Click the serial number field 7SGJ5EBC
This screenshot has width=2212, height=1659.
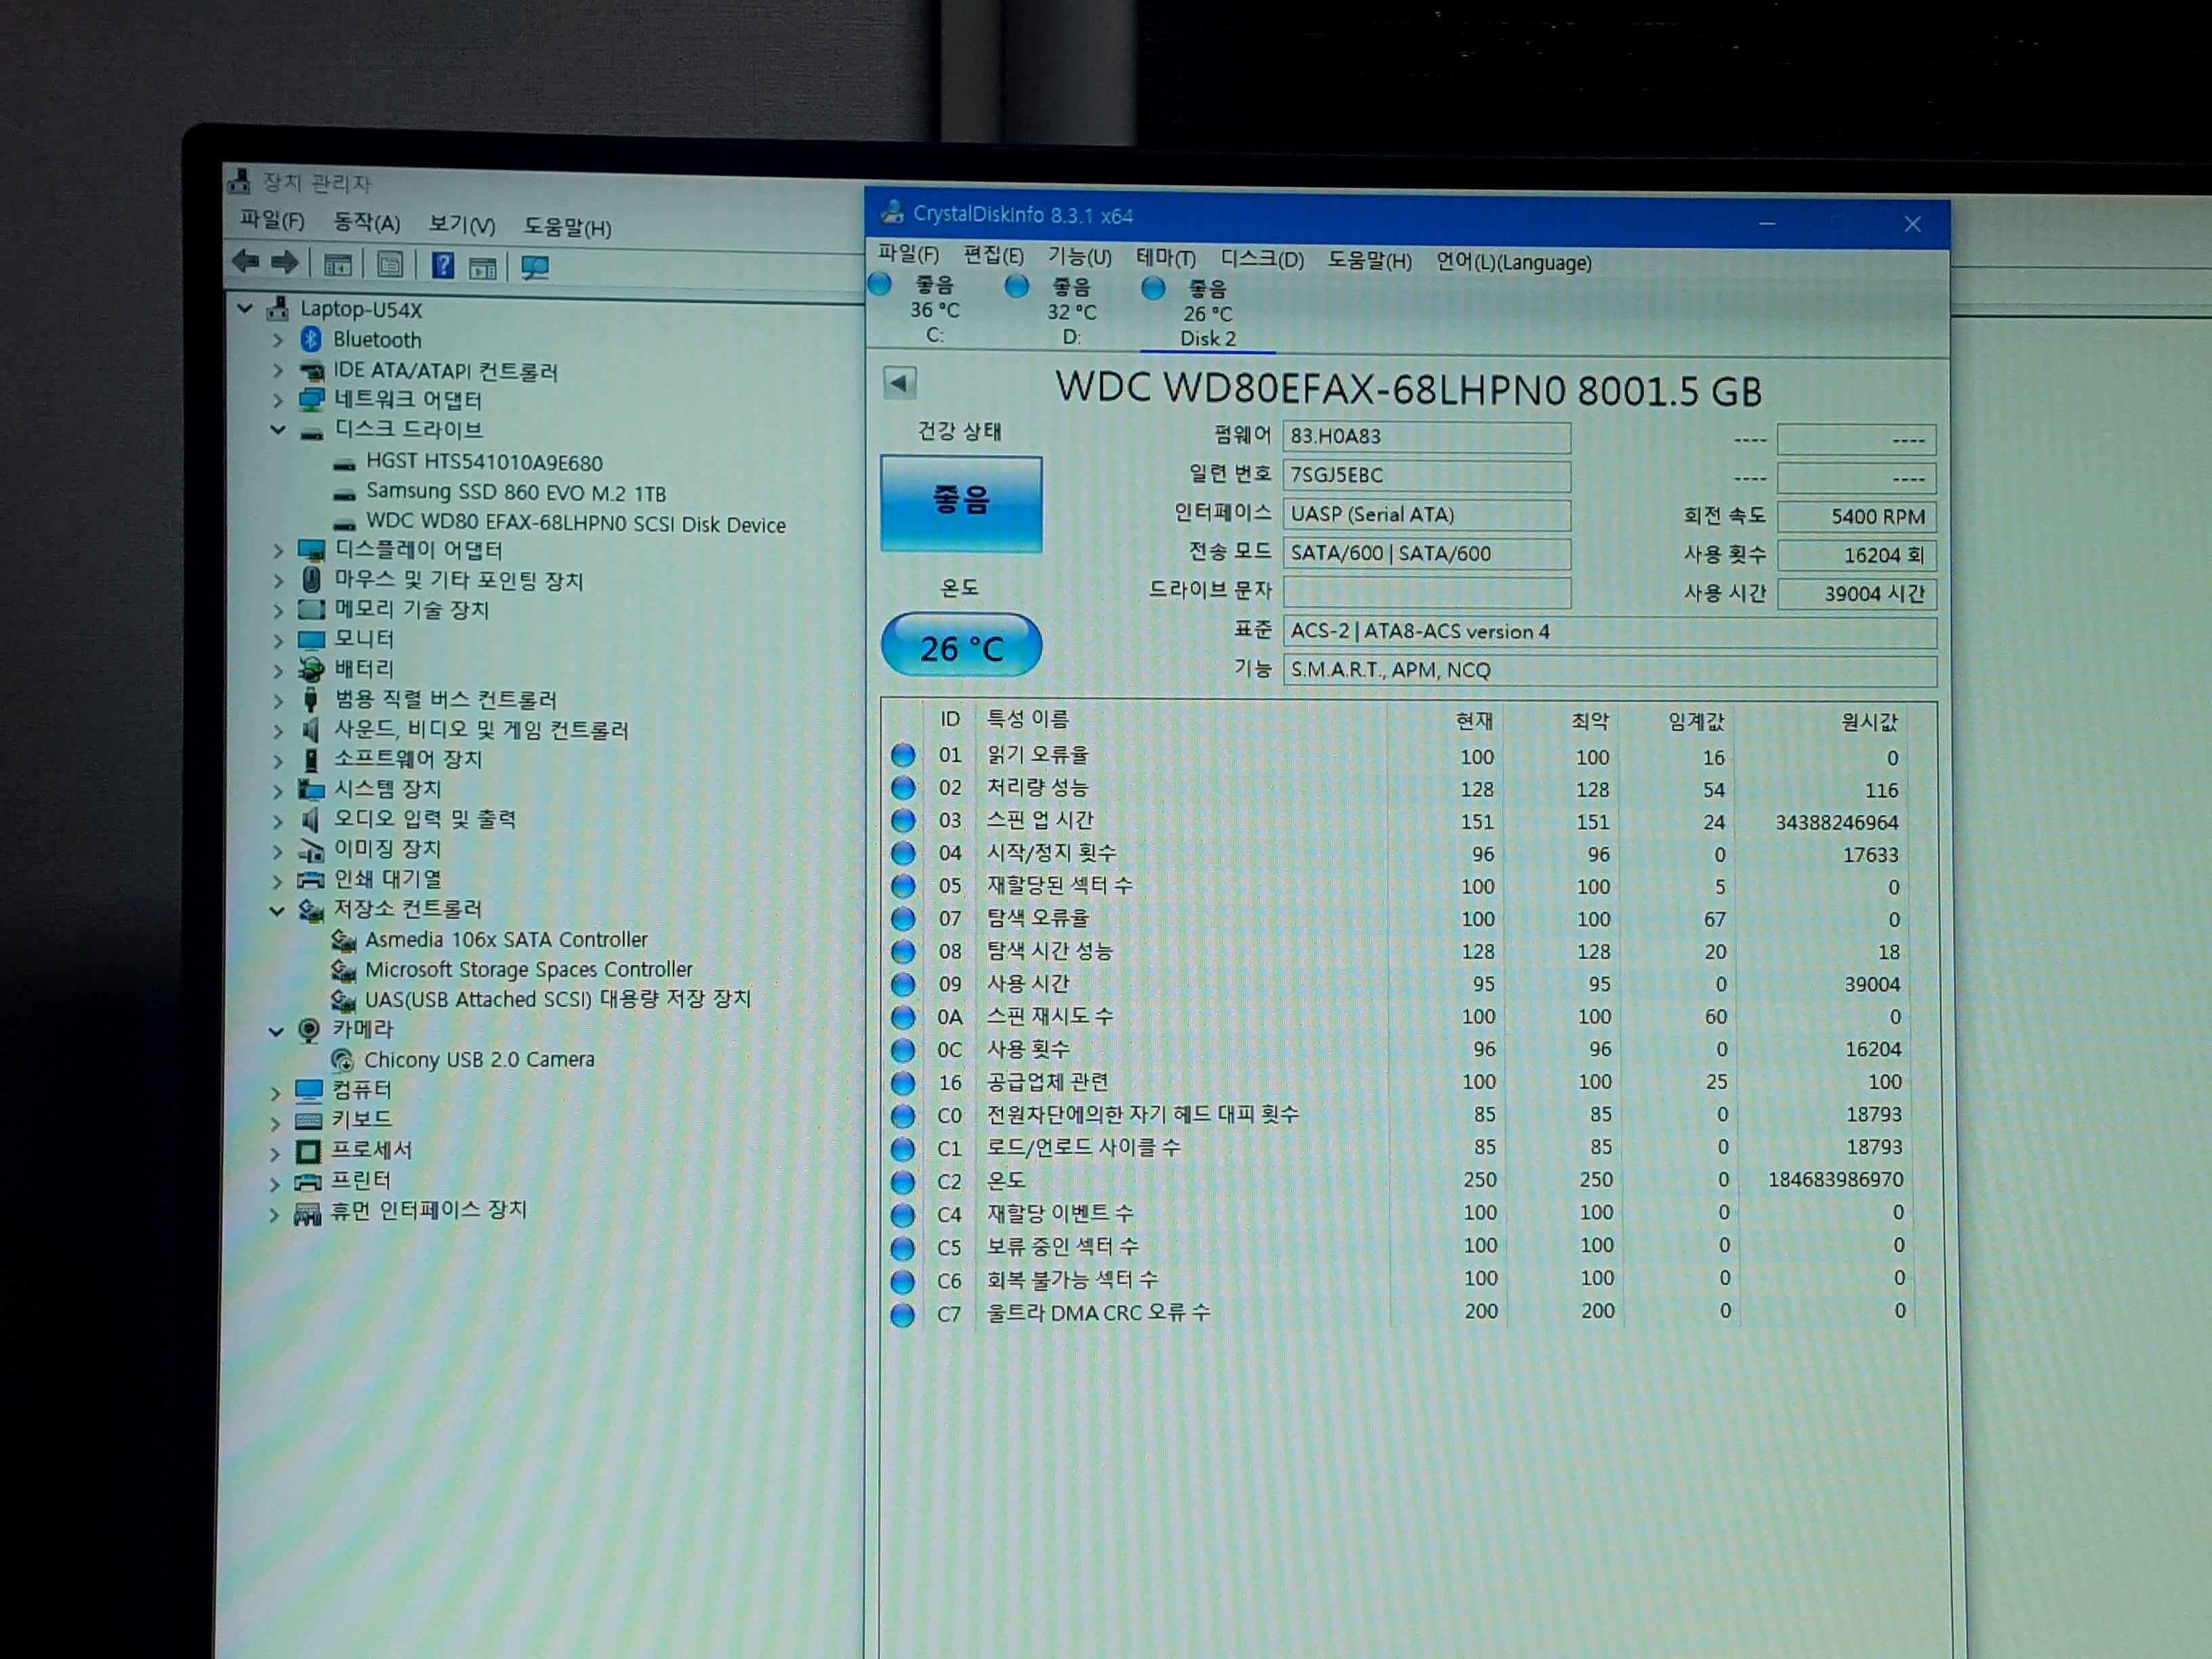click(1426, 475)
